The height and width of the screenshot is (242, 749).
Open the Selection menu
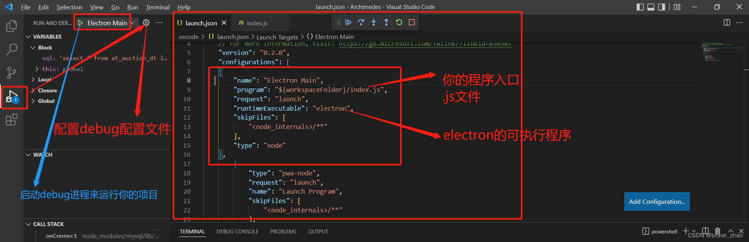[69, 7]
